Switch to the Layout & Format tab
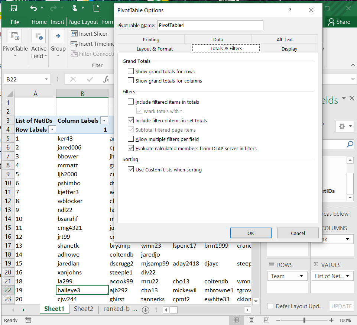Image resolution: width=357 pixels, height=325 pixels. tap(155, 49)
